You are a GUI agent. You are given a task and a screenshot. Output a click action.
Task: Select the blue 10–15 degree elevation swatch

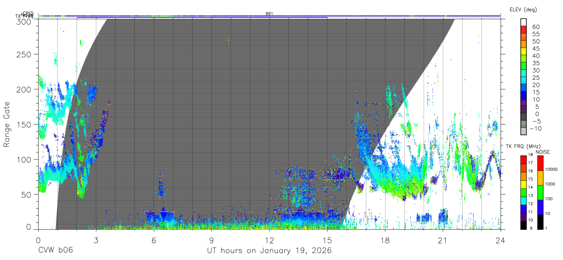(524, 95)
